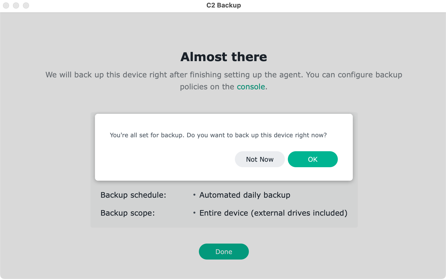Click the window zoom button in title bar
This screenshot has height=279, width=446.
point(26,5)
